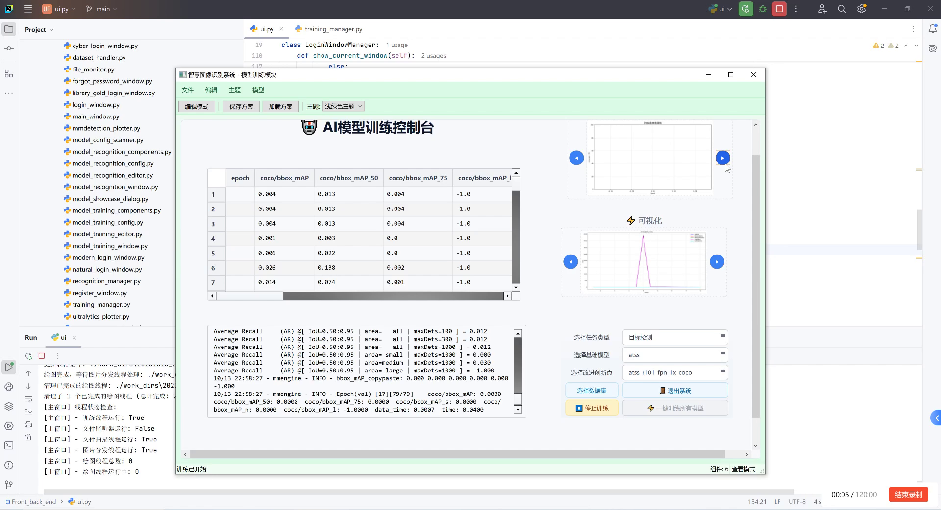
Task: Open the Structure tool window icon
Action: point(9,73)
